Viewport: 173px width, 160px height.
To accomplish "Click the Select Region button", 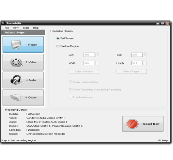I will pyautogui.click(x=132, y=71).
